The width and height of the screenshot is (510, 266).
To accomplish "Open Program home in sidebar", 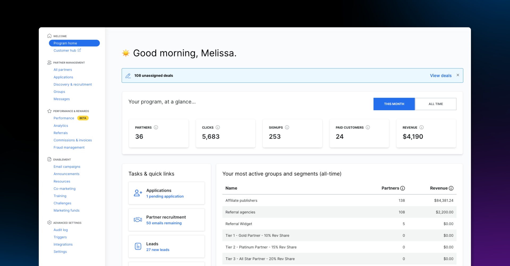I will pos(74,43).
